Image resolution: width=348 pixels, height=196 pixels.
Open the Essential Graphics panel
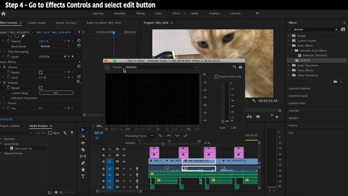(x=300, y=88)
